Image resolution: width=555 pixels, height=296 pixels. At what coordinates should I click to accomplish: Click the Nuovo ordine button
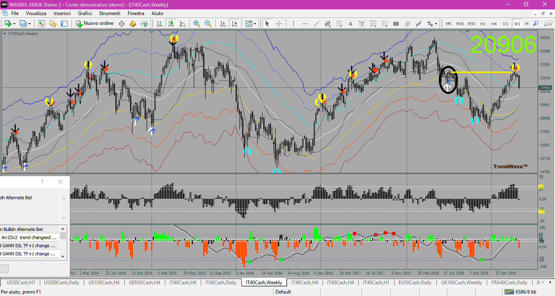(95, 24)
